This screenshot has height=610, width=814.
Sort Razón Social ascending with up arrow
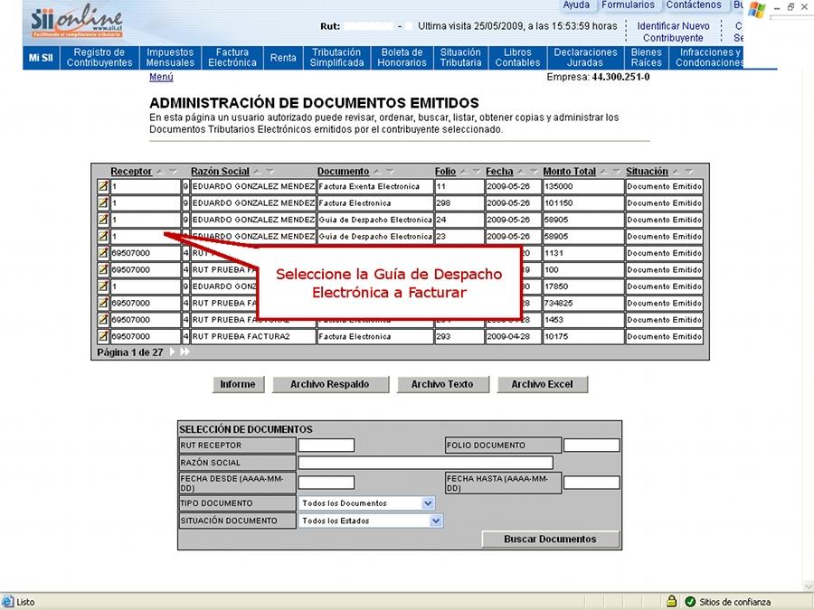[258, 171]
